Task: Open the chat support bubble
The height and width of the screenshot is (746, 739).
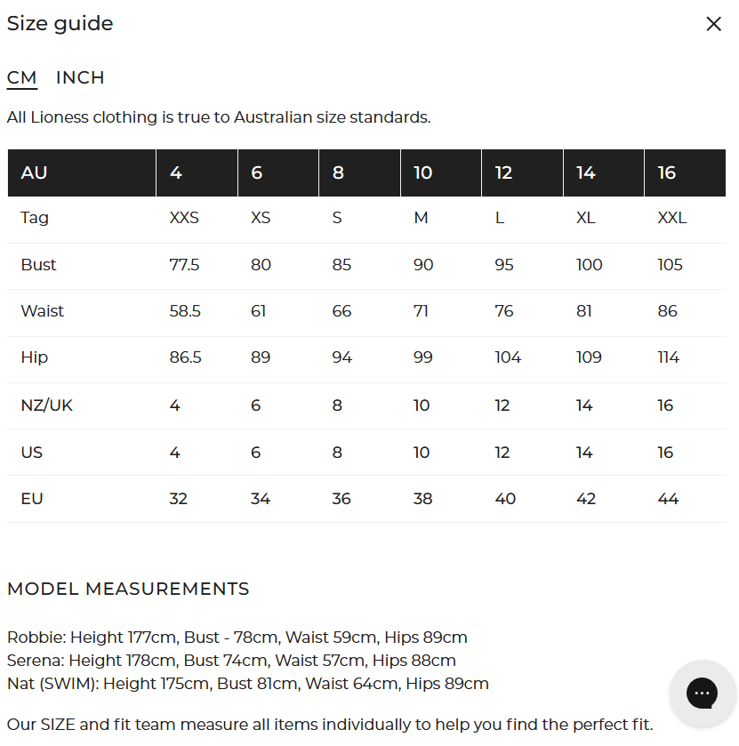Action: (x=702, y=694)
